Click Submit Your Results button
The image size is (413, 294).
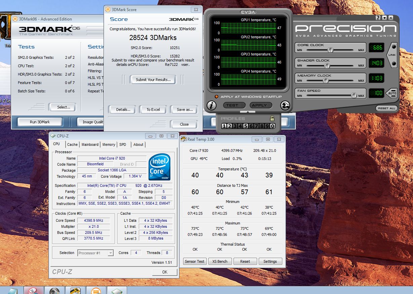(x=153, y=80)
